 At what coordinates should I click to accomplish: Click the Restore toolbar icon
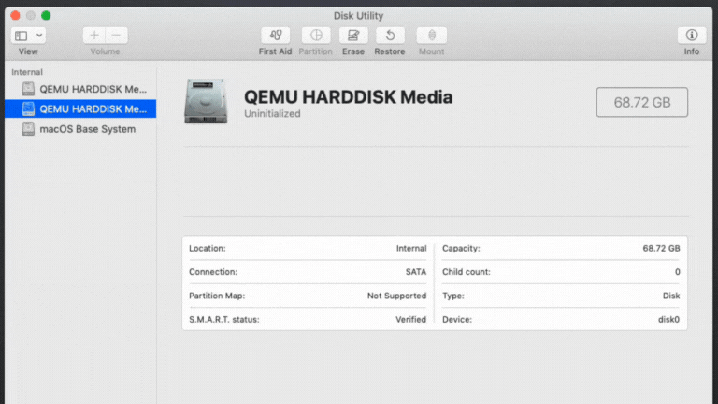pos(390,36)
